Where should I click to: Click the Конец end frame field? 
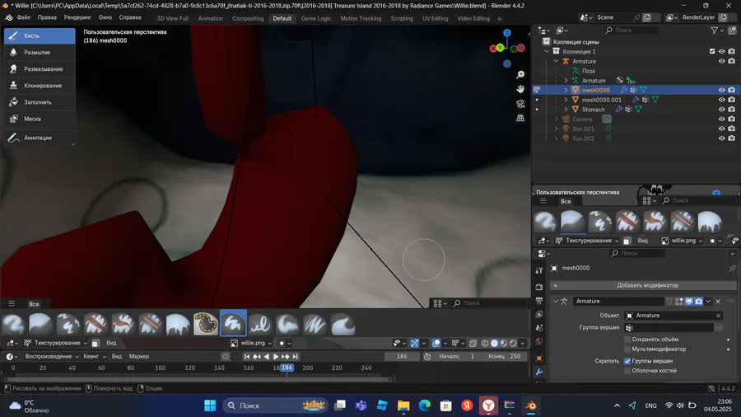tap(505, 357)
